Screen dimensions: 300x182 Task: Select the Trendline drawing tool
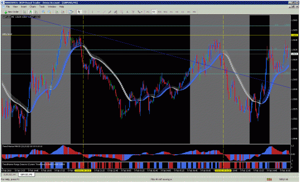pos(104,12)
